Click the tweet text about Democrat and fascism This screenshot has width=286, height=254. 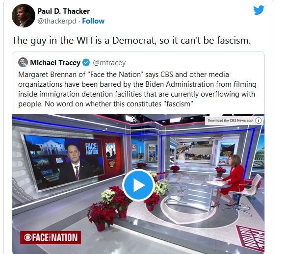131,40
